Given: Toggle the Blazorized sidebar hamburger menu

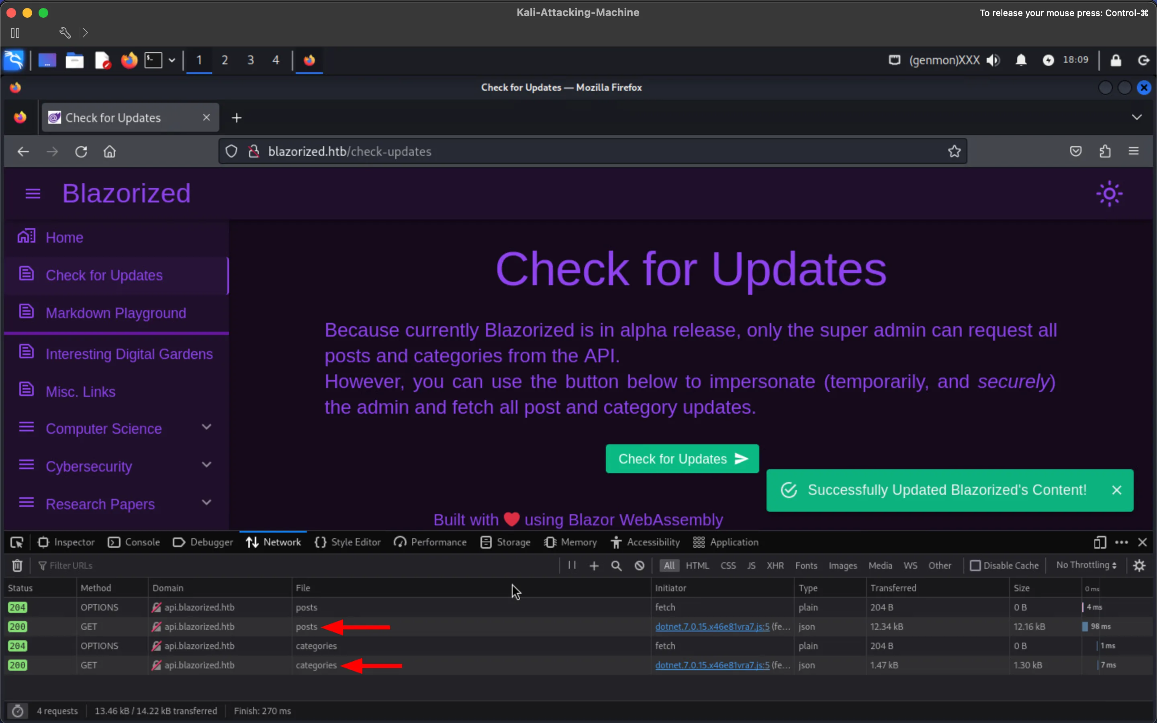Looking at the screenshot, I should pos(33,194).
